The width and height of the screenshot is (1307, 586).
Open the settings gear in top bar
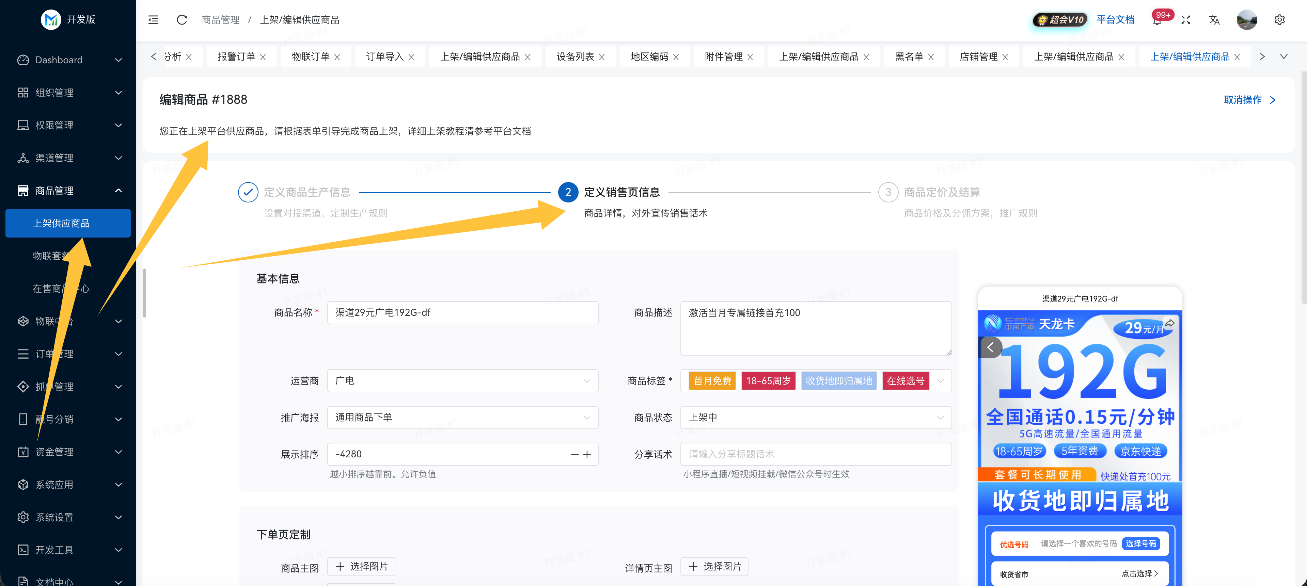[1280, 20]
